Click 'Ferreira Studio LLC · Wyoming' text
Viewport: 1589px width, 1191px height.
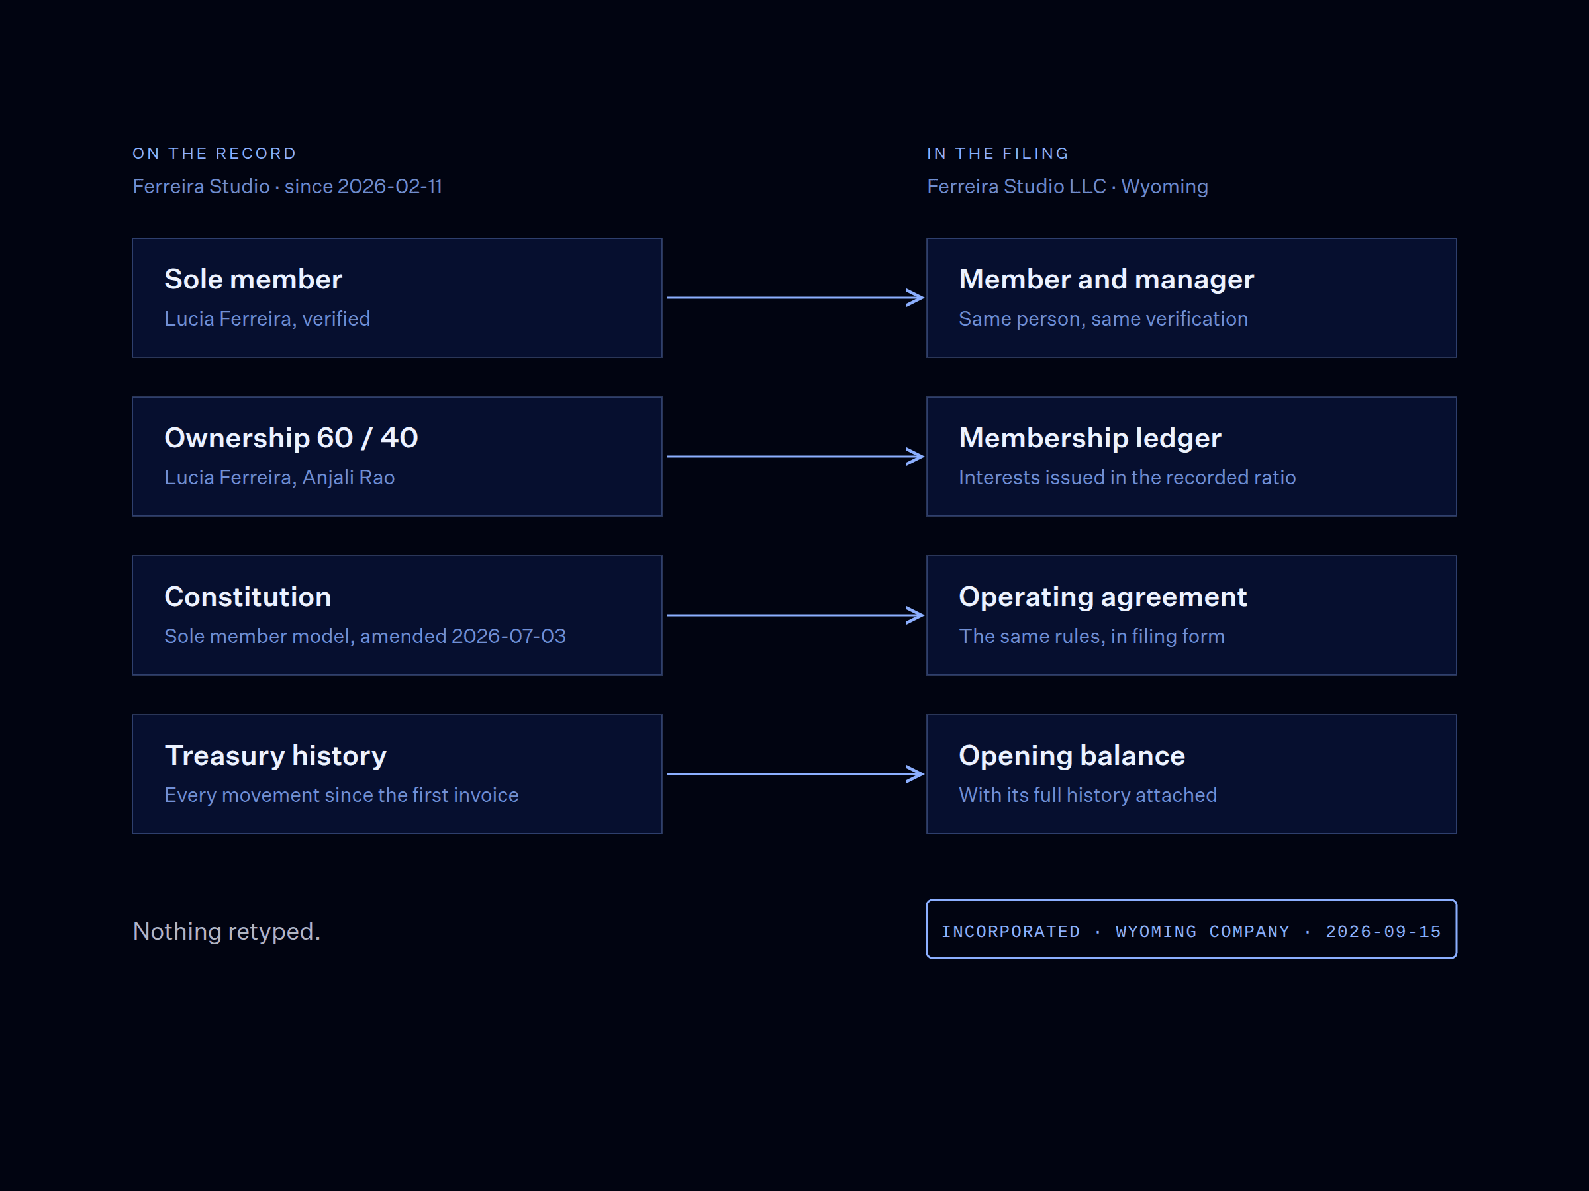pyautogui.click(x=1067, y=187)
